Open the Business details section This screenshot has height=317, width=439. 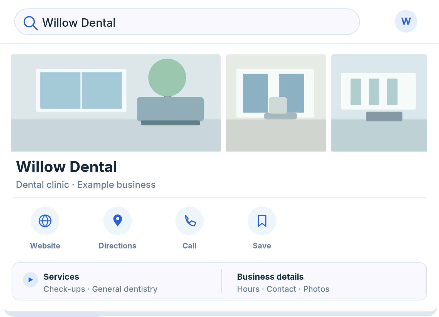click(270, 277)
